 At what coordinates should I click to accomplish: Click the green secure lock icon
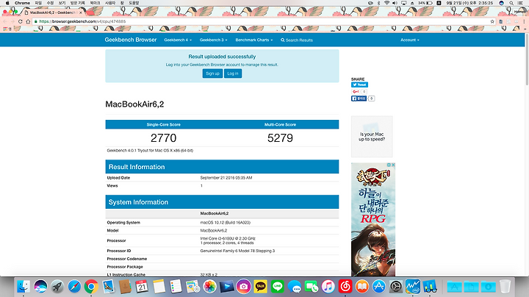(36, 21)
